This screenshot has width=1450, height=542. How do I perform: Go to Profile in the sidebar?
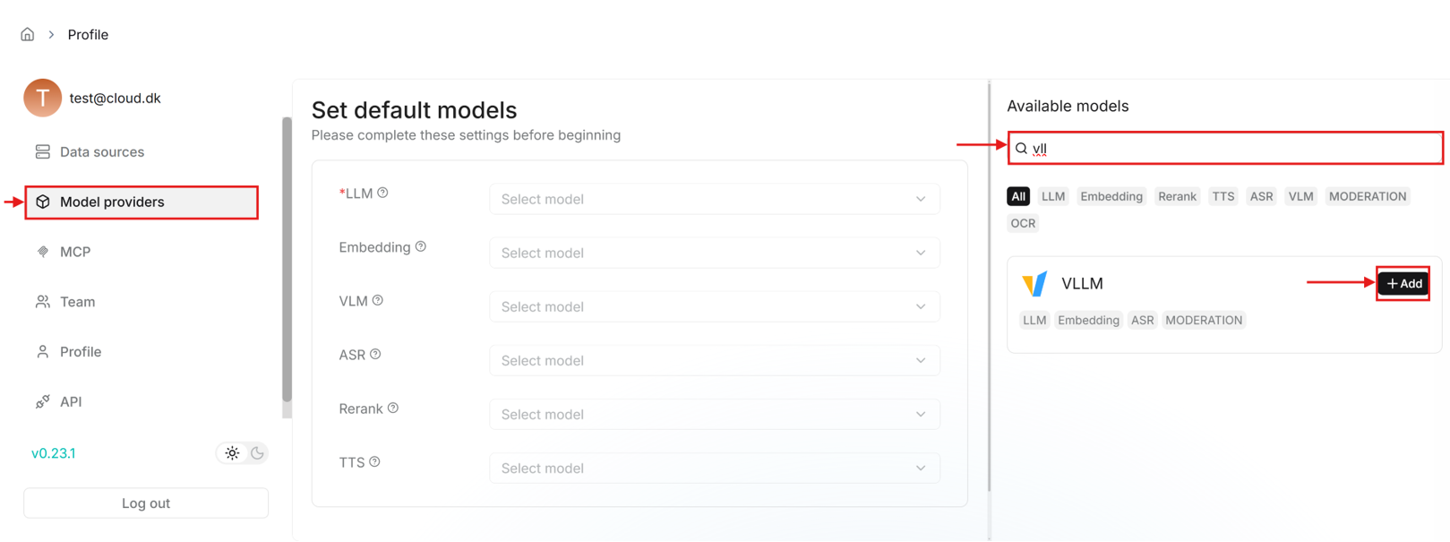click(x=81, y=352)
